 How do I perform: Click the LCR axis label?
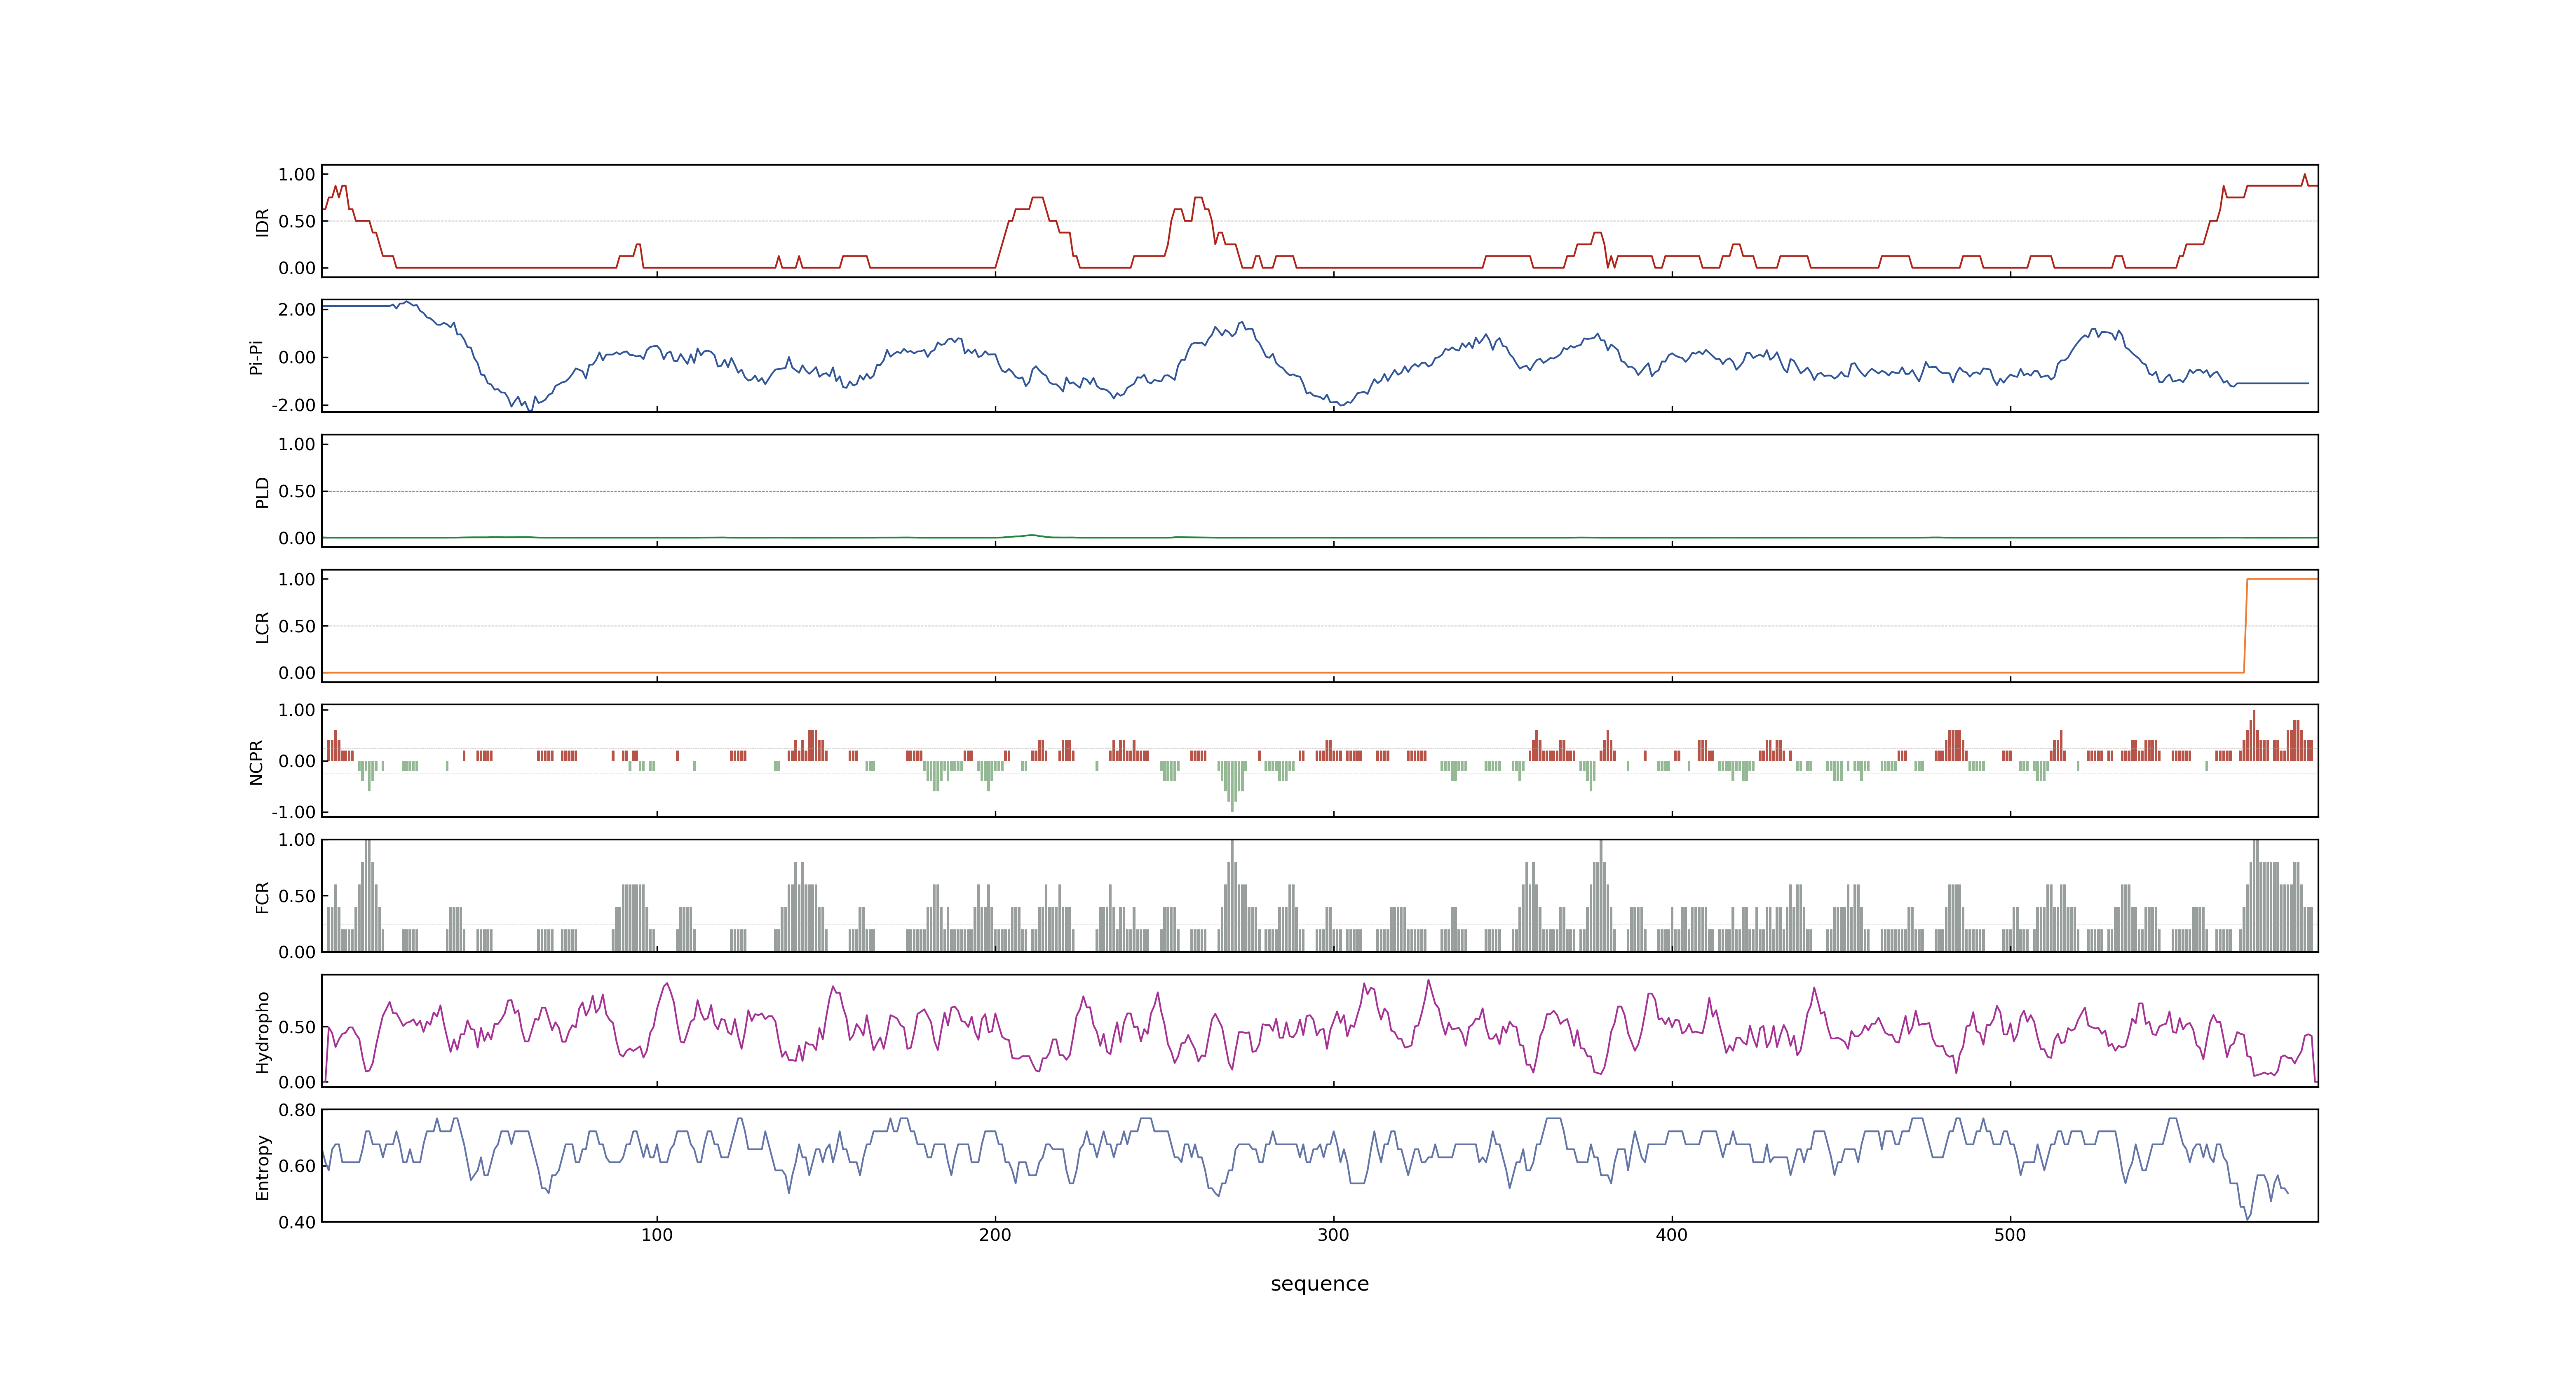[262, 627]
